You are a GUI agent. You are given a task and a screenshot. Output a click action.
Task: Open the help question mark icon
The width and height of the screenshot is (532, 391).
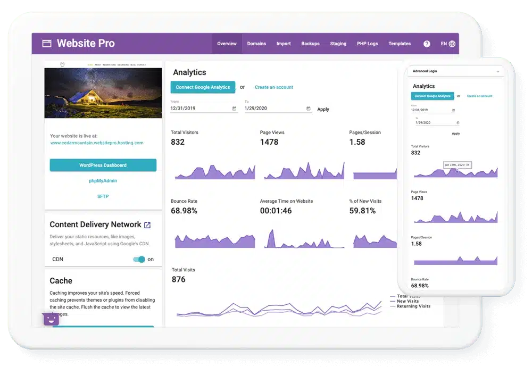(x=427, y=44)
